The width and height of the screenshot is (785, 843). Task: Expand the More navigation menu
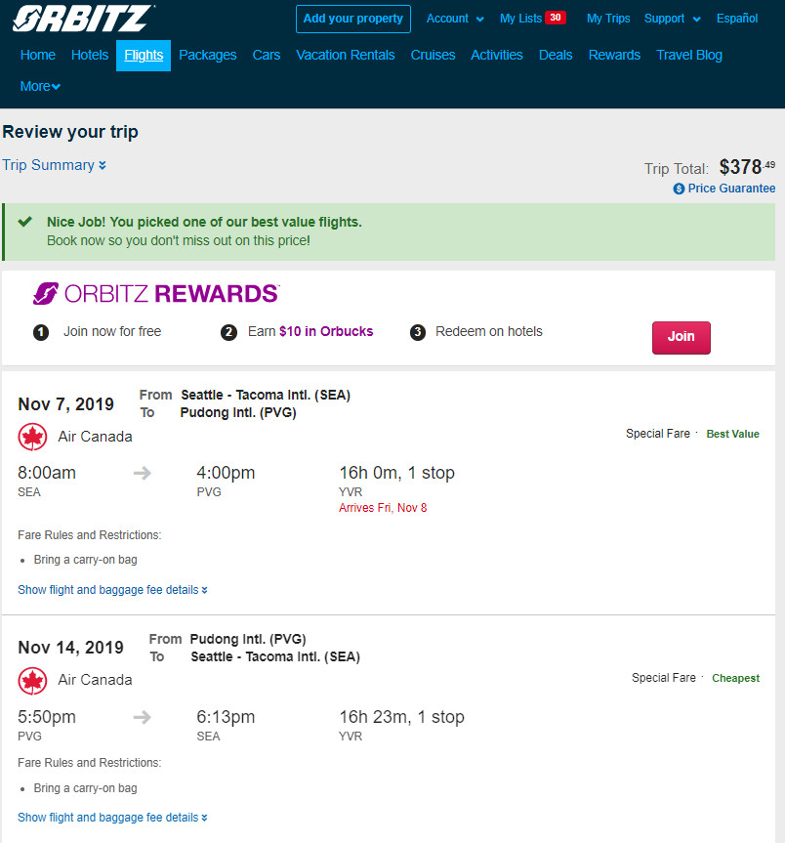40,86
